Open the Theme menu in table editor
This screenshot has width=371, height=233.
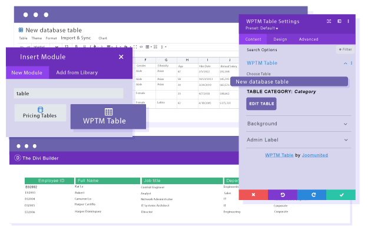[x=37, y=38]
